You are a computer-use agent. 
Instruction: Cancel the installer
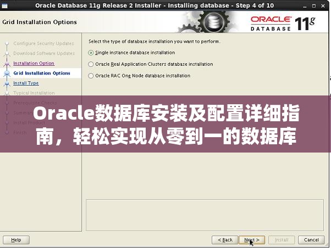click(311, 240)
